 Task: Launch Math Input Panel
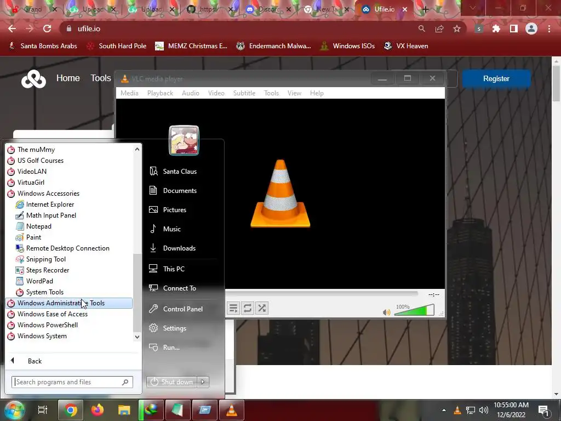coord(51,215)
